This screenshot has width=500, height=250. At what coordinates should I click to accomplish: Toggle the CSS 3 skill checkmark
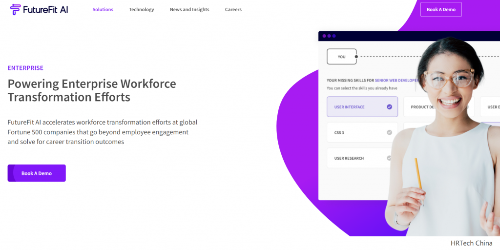coord(389,132)
